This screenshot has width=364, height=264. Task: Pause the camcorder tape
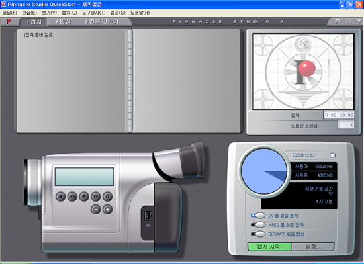pos(107,197)
